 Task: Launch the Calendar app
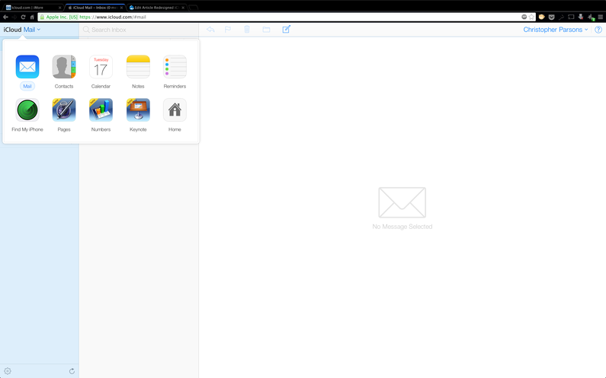(x=101, y=67)
